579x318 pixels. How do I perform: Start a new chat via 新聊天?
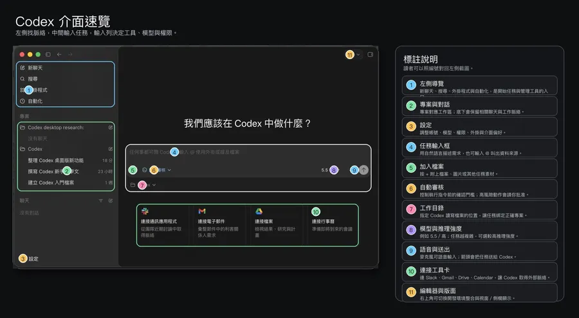pyautogui.click(x=35, y=68)
